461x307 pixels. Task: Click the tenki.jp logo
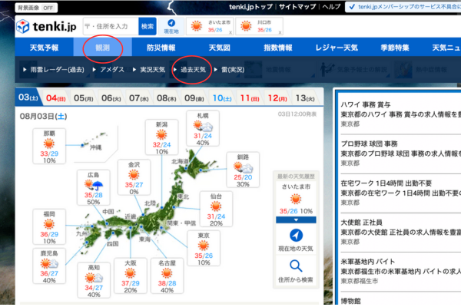(46, 26)
